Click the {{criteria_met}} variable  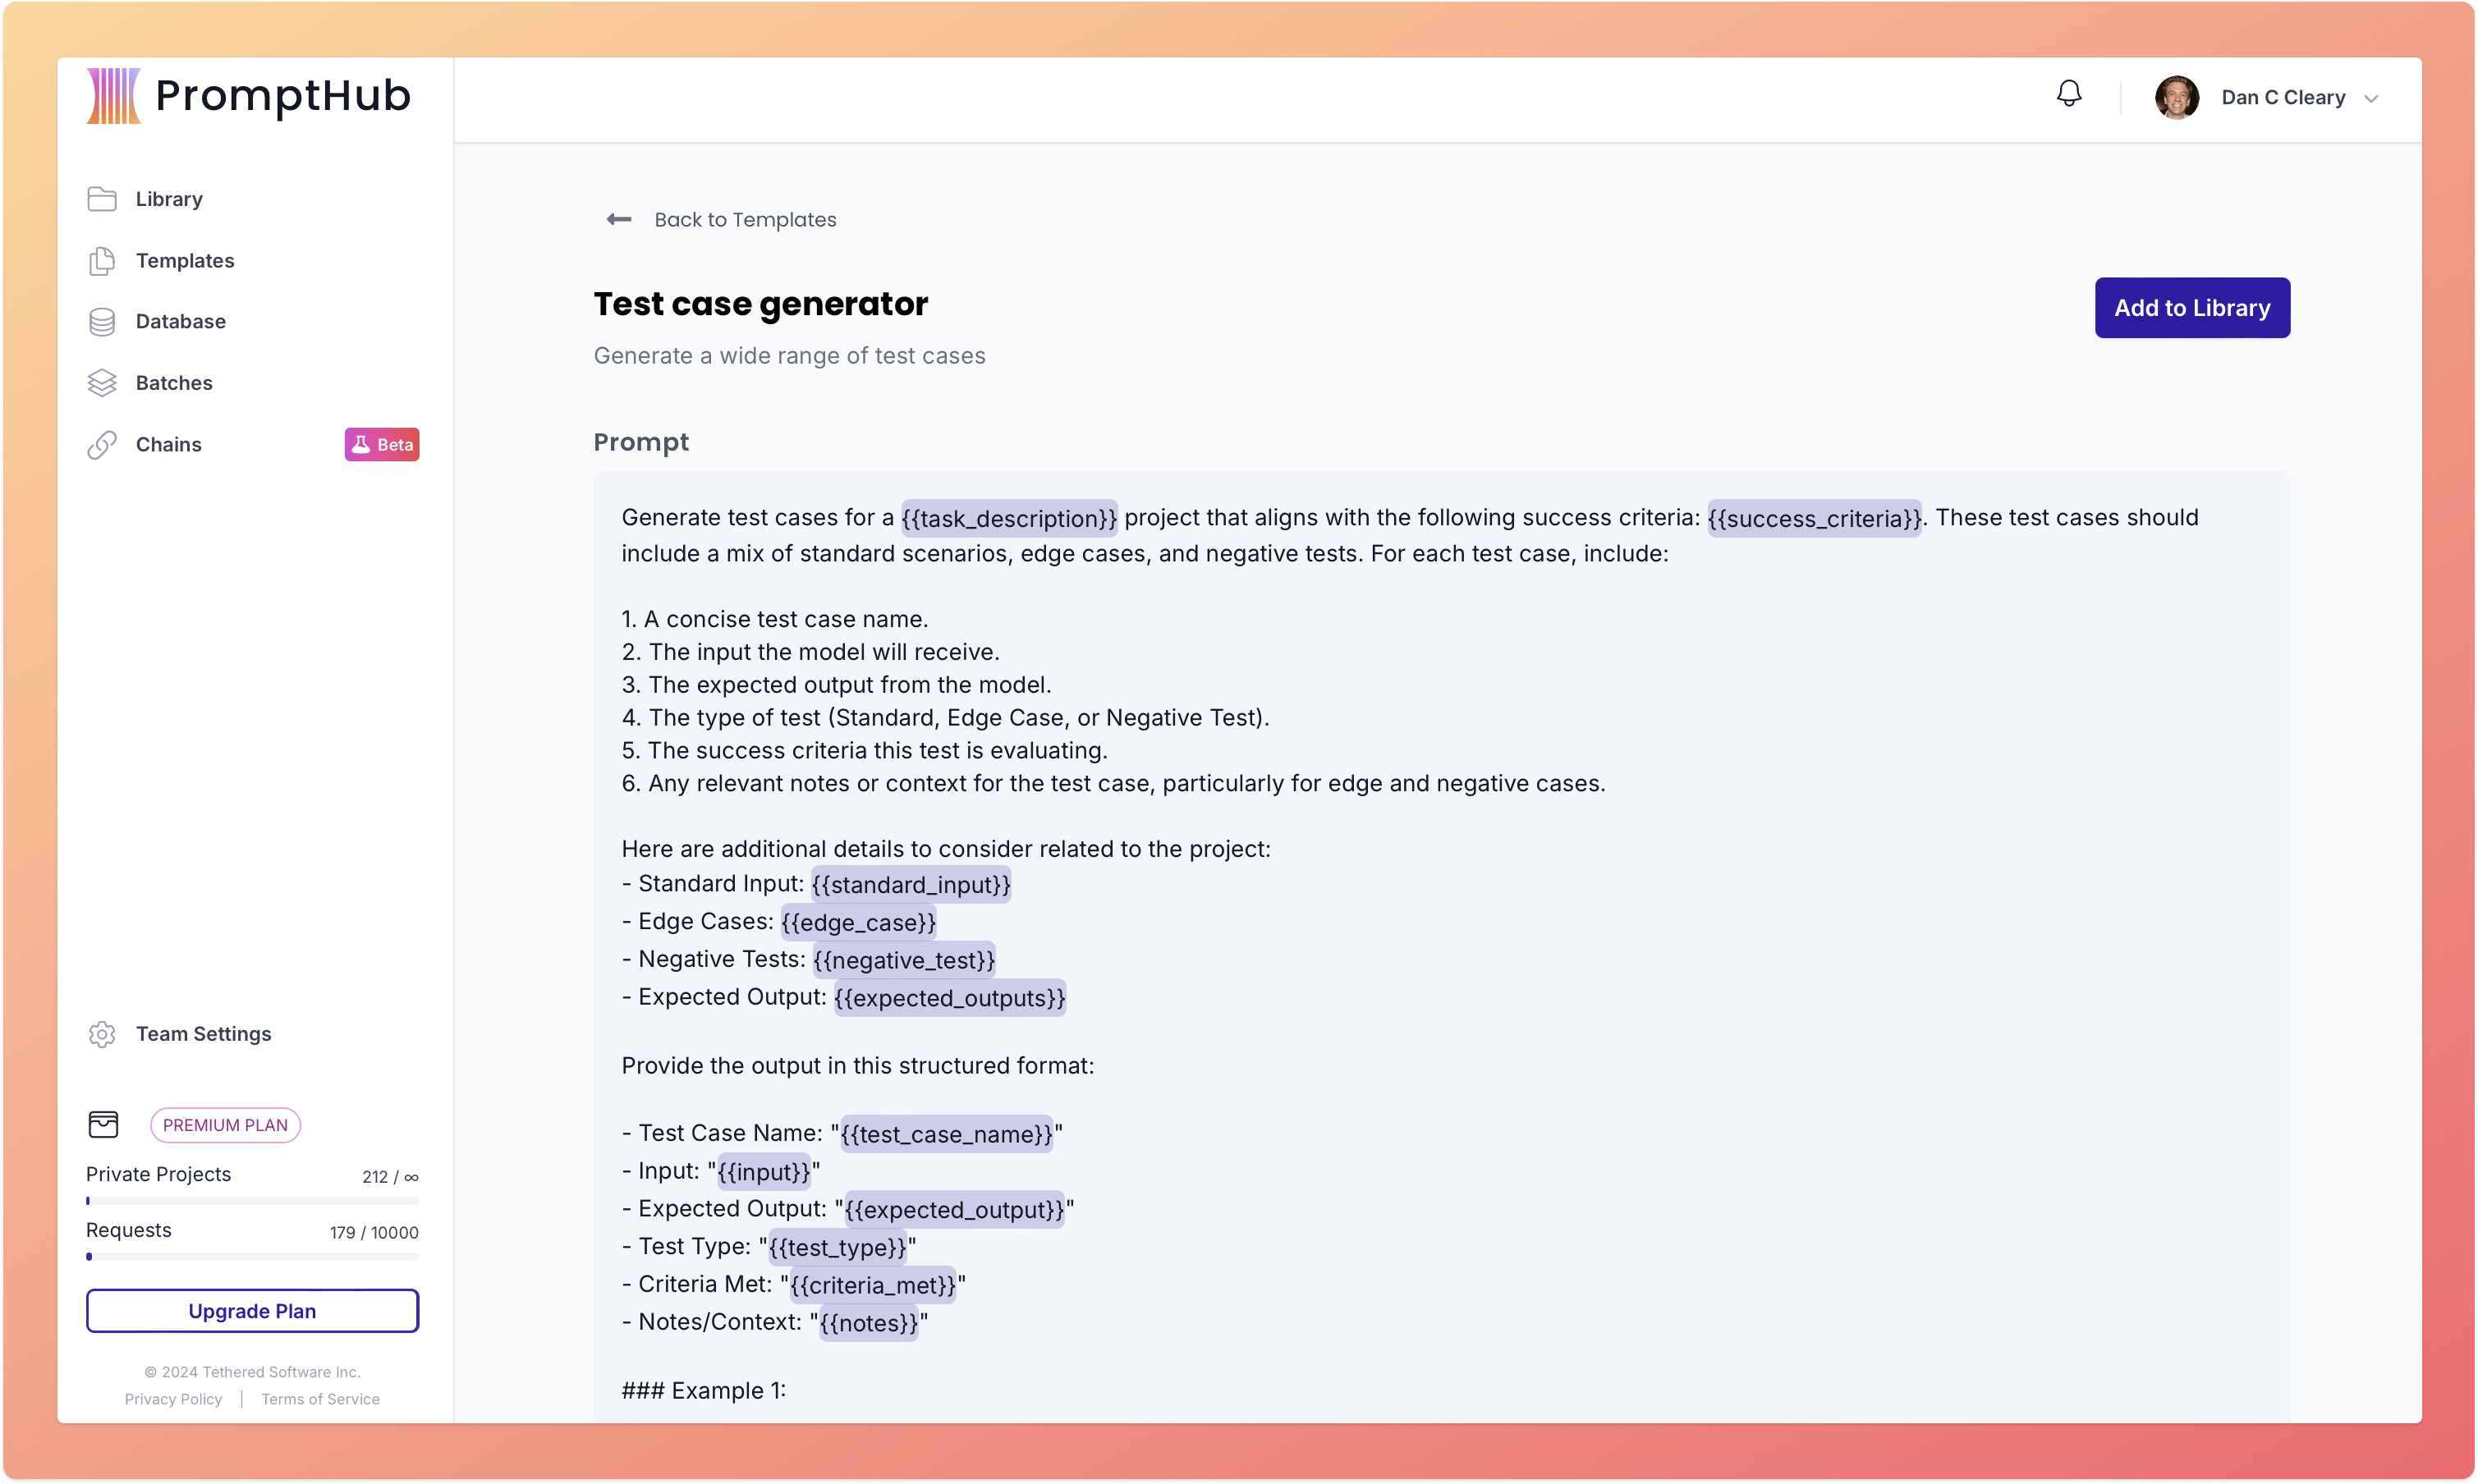pos(872,1286)
